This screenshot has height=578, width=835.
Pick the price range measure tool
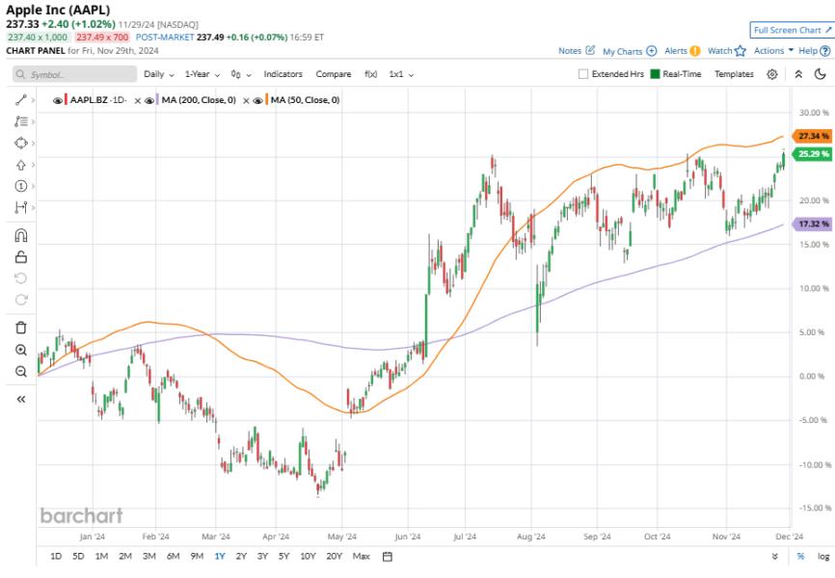[21, 207]
